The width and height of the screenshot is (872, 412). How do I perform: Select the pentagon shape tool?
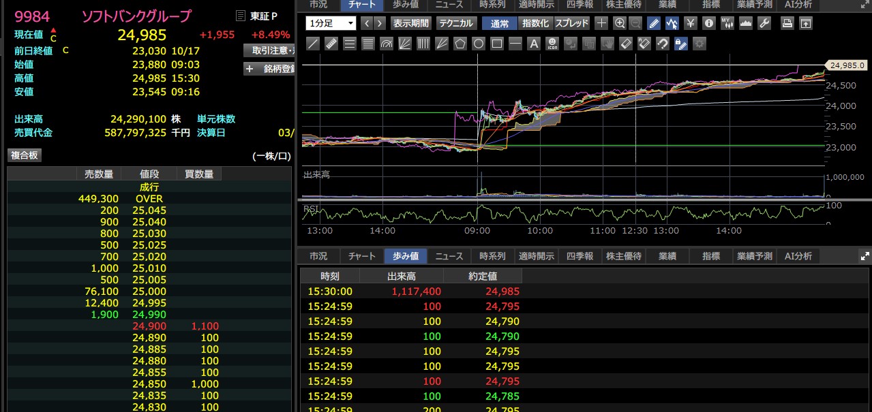point(460,44)
